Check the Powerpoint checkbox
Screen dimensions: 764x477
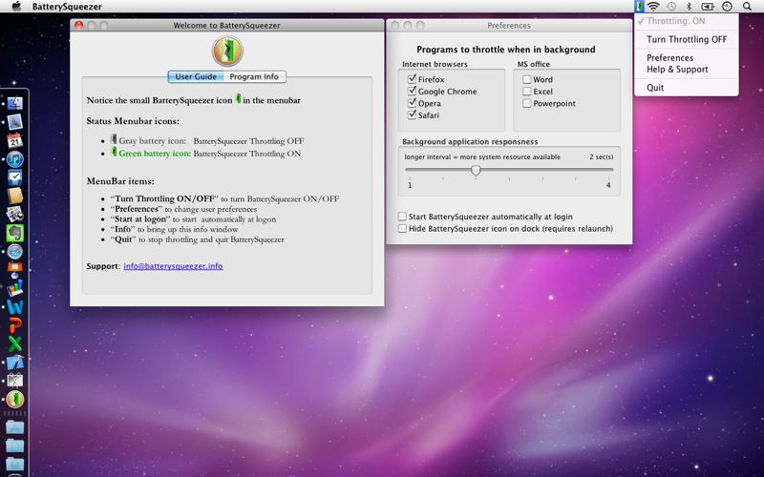tap(527, 103)
